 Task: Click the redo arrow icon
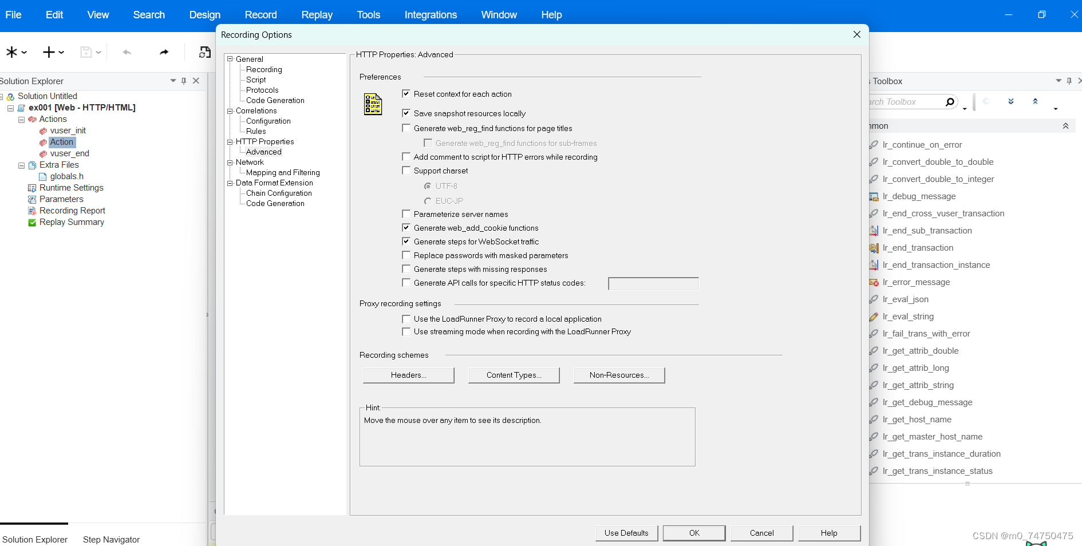click(163, 52)
